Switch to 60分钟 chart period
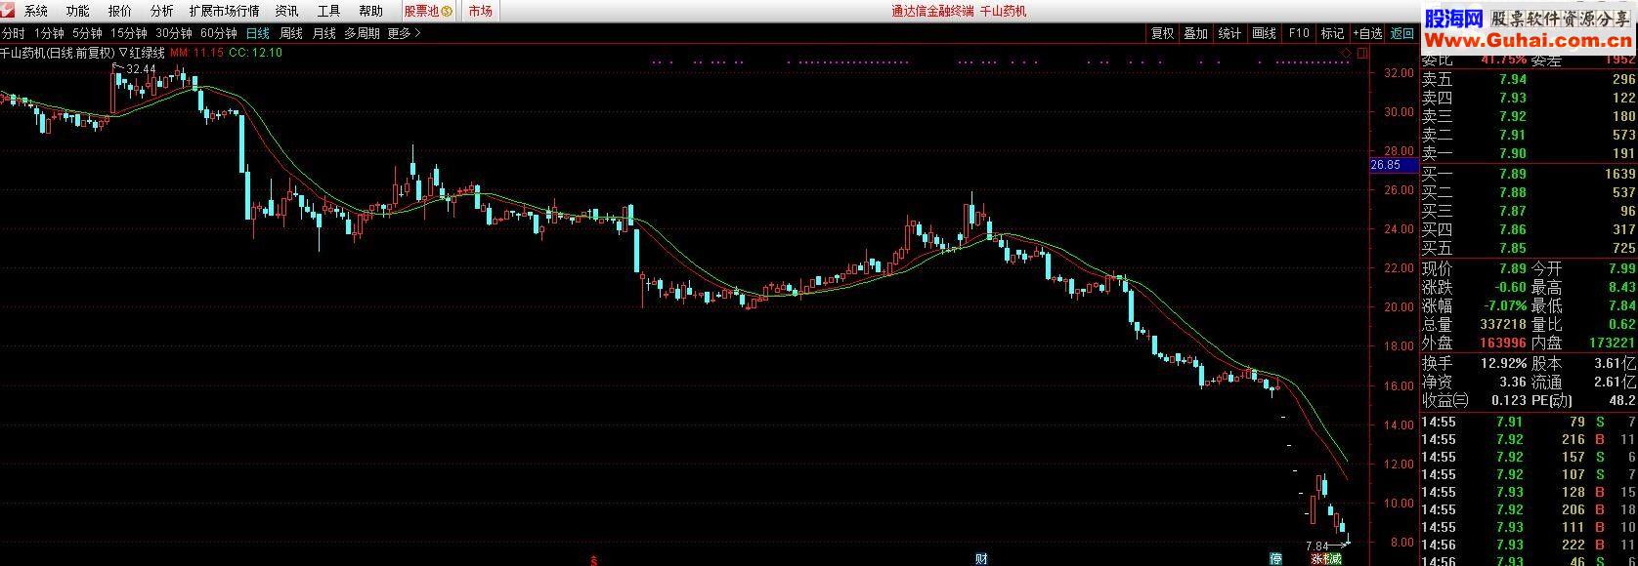 [219, 33]
